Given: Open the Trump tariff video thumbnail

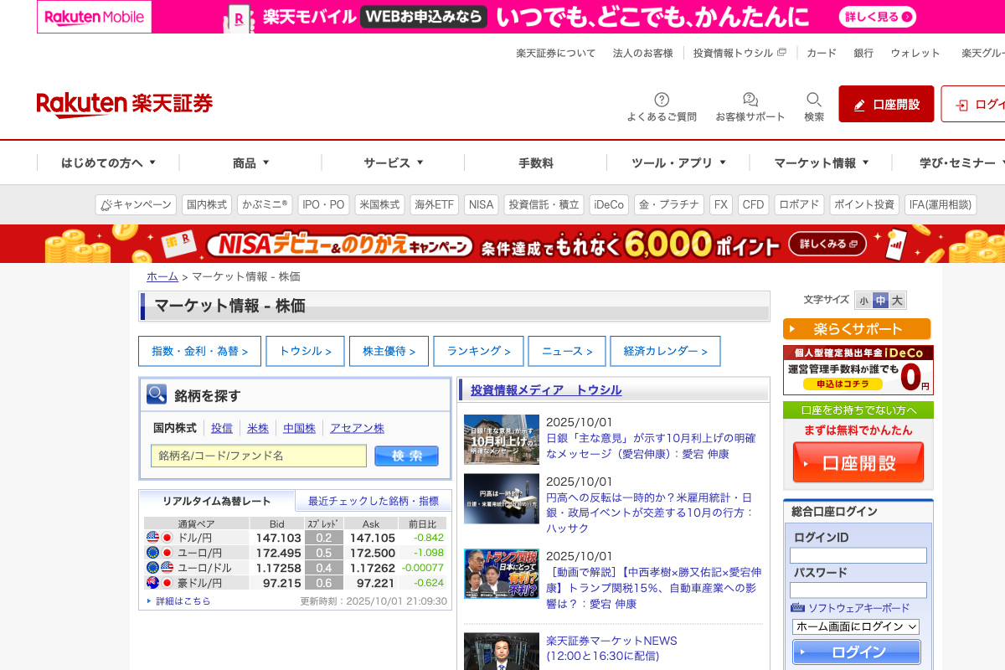Looking at the screenshot, I should pyautogui.click(x=502, y=574).
